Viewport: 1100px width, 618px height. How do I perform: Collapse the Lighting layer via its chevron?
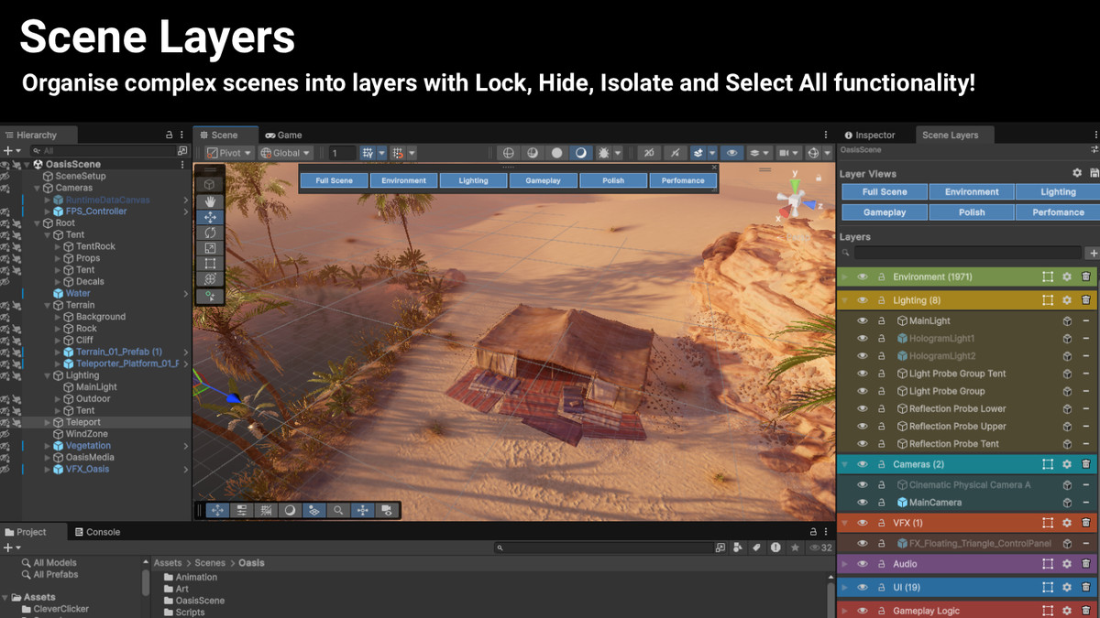pos(843,299)
